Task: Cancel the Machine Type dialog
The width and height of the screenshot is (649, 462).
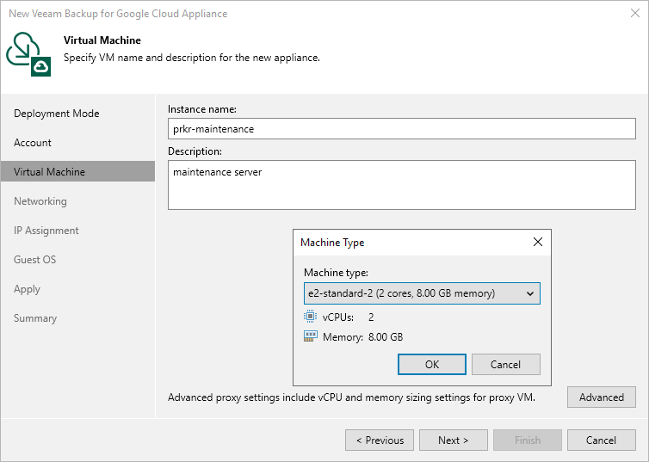Action: (x=506, y=365)
